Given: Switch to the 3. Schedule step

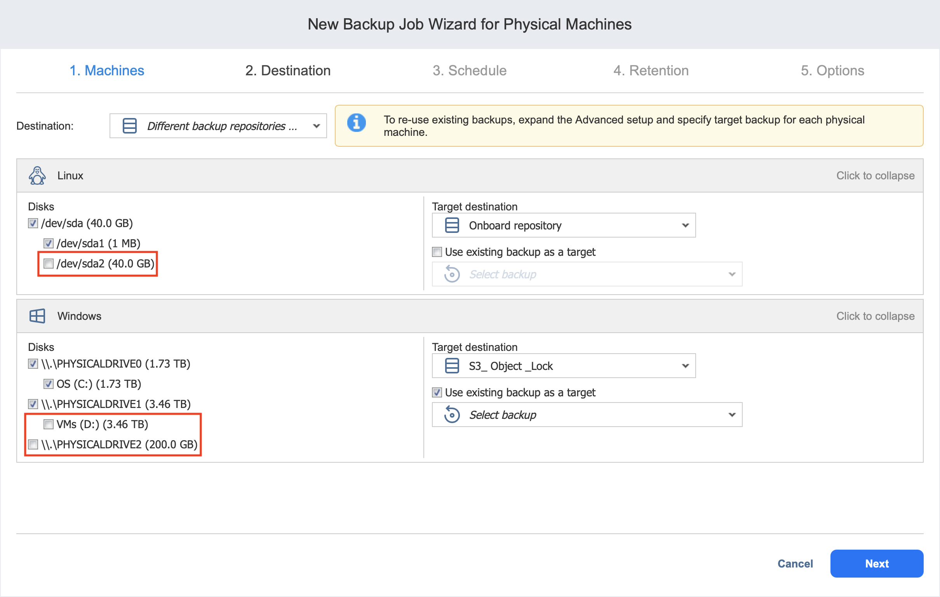Looking at the screenshot, I should point(469,71).
